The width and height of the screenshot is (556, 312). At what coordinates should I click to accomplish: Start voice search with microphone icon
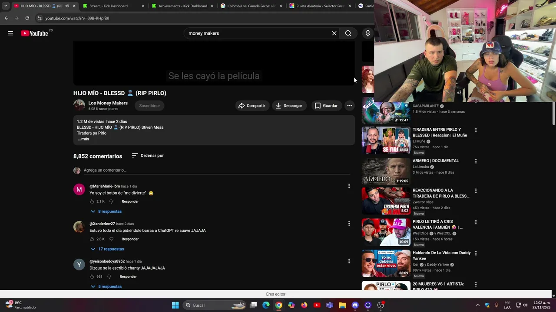368,33
